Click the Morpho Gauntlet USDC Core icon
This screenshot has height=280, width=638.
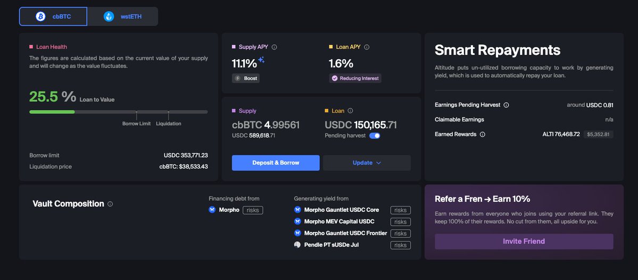[297, 210]
